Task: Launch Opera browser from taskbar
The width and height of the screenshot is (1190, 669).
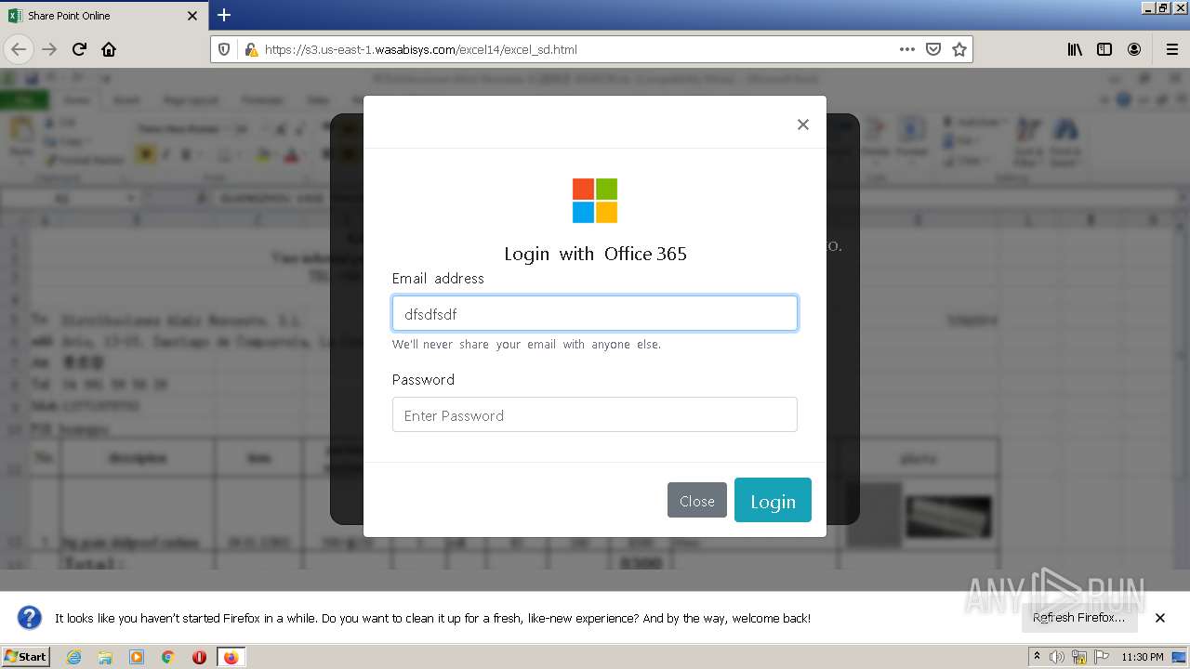Action: click(x=199, y=657)
